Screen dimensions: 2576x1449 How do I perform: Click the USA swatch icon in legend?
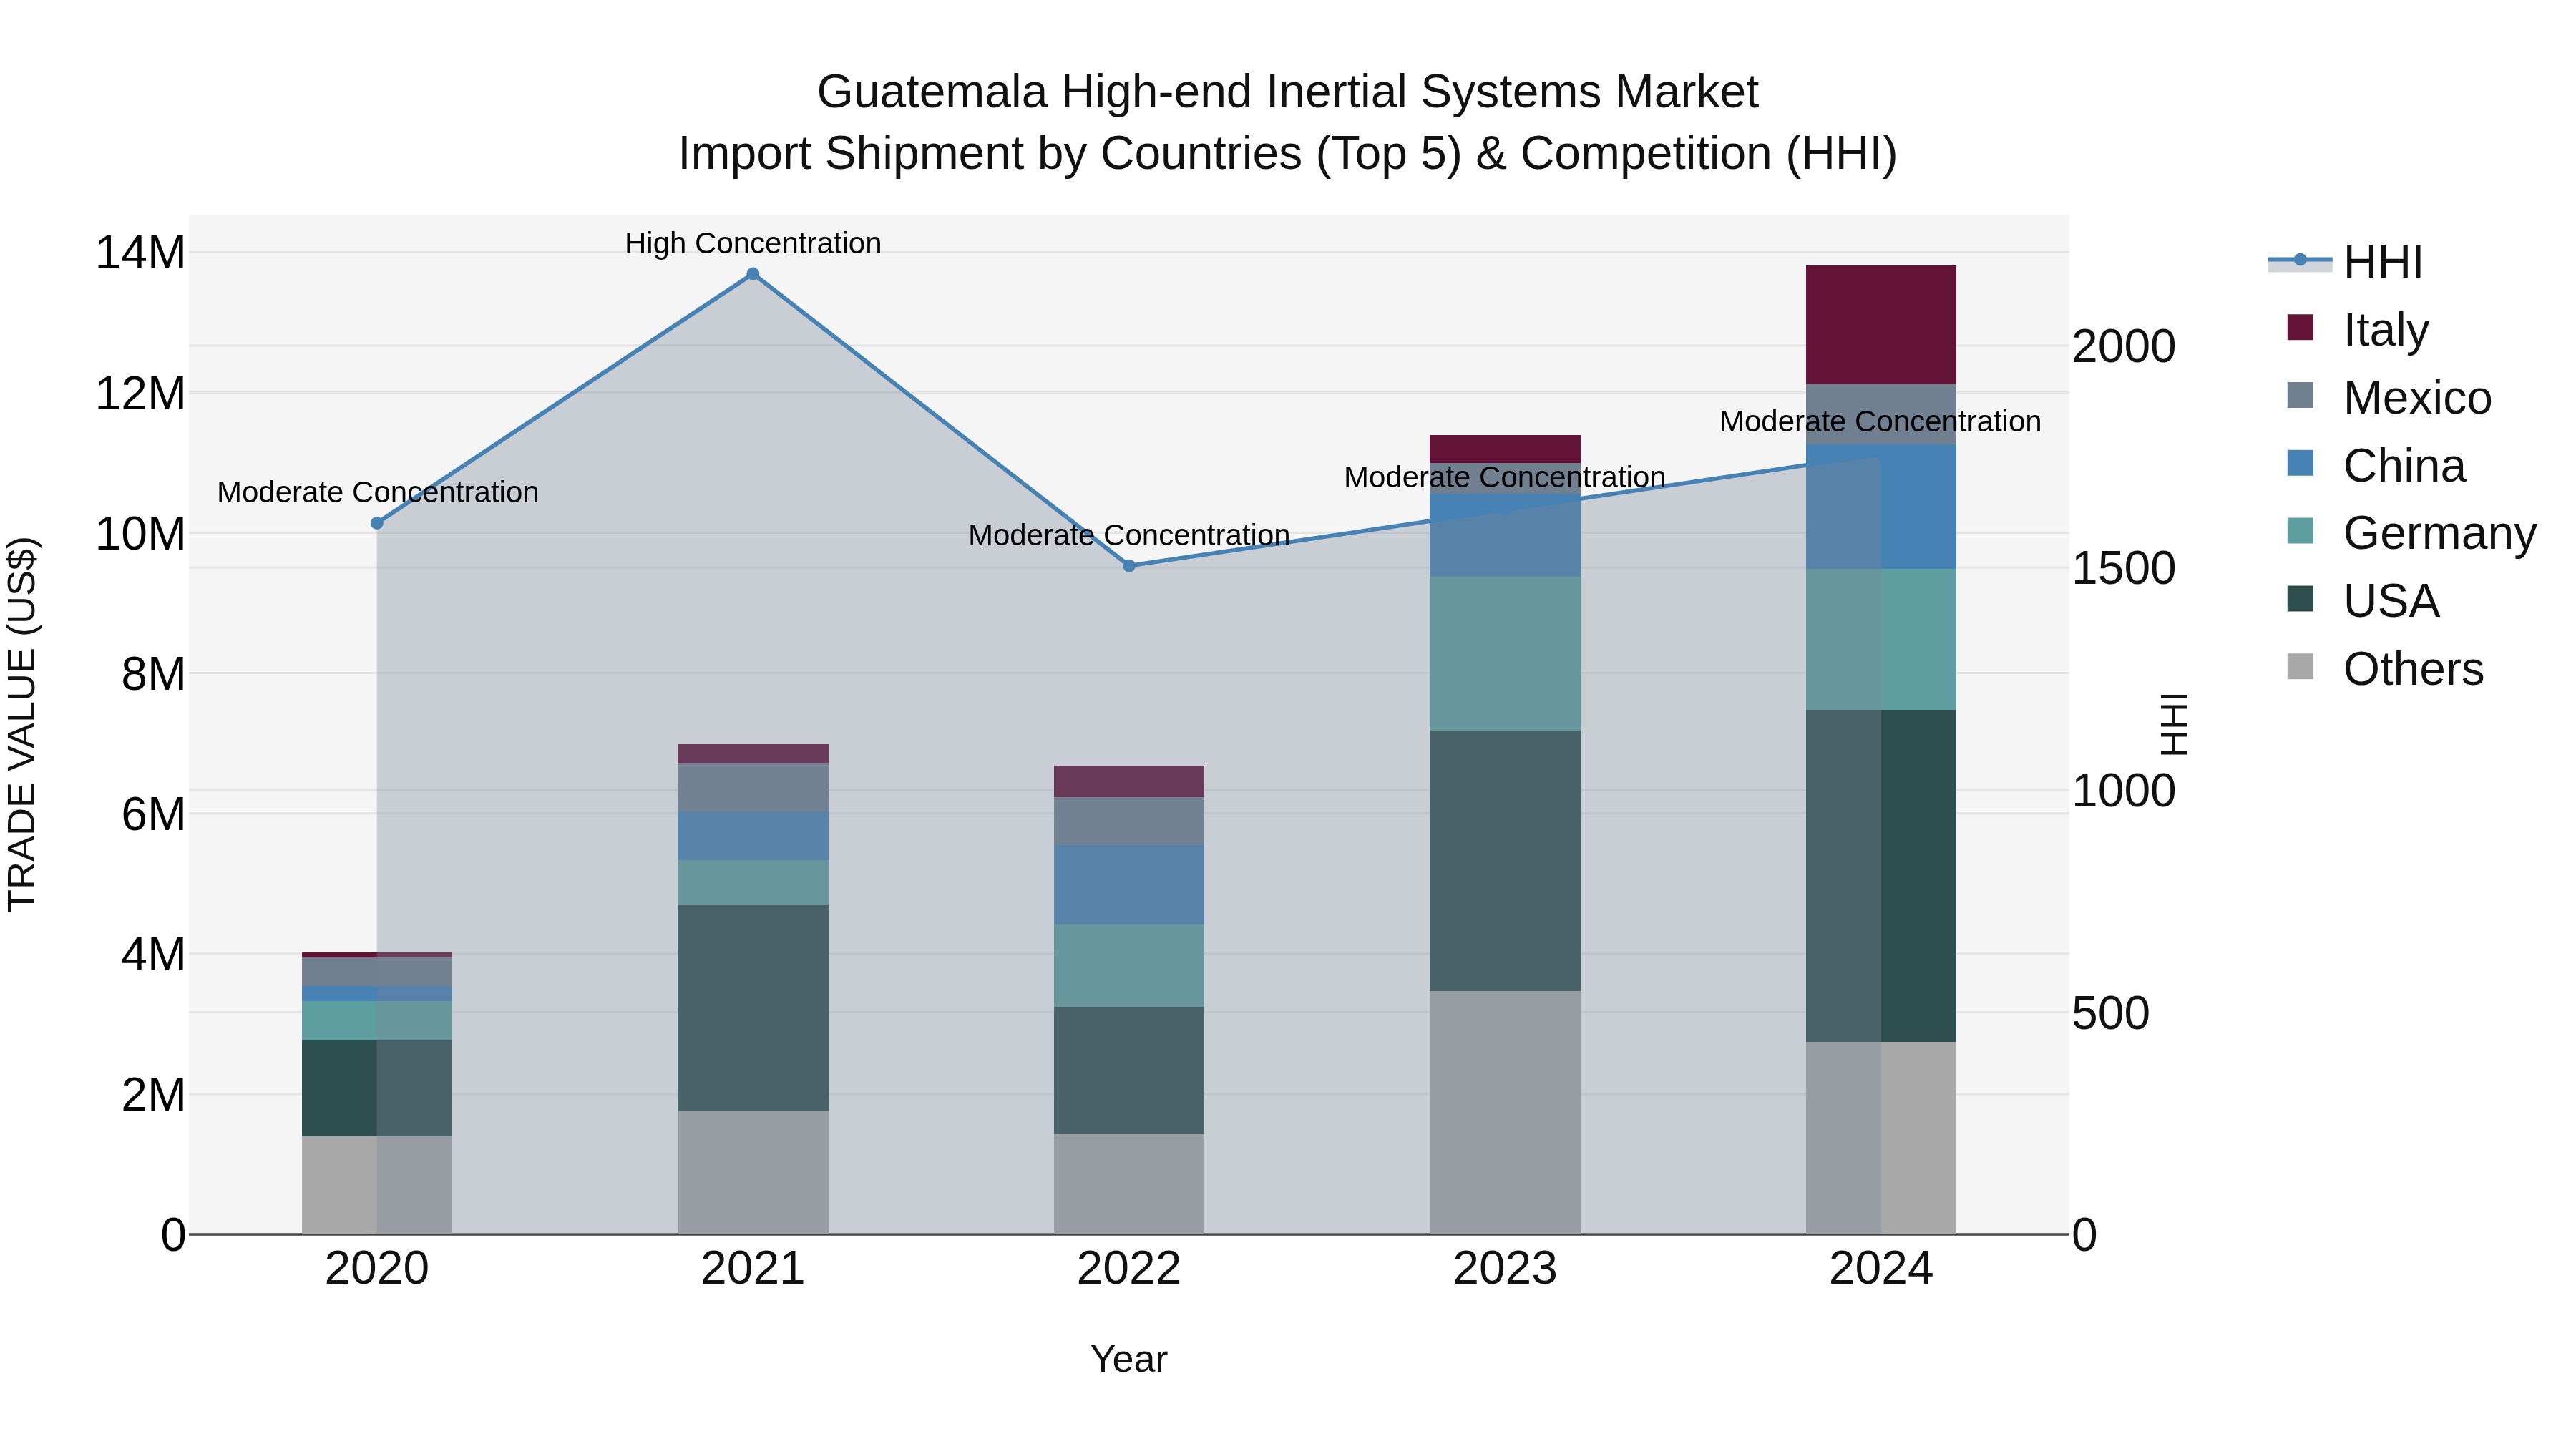coord(2300,598)
